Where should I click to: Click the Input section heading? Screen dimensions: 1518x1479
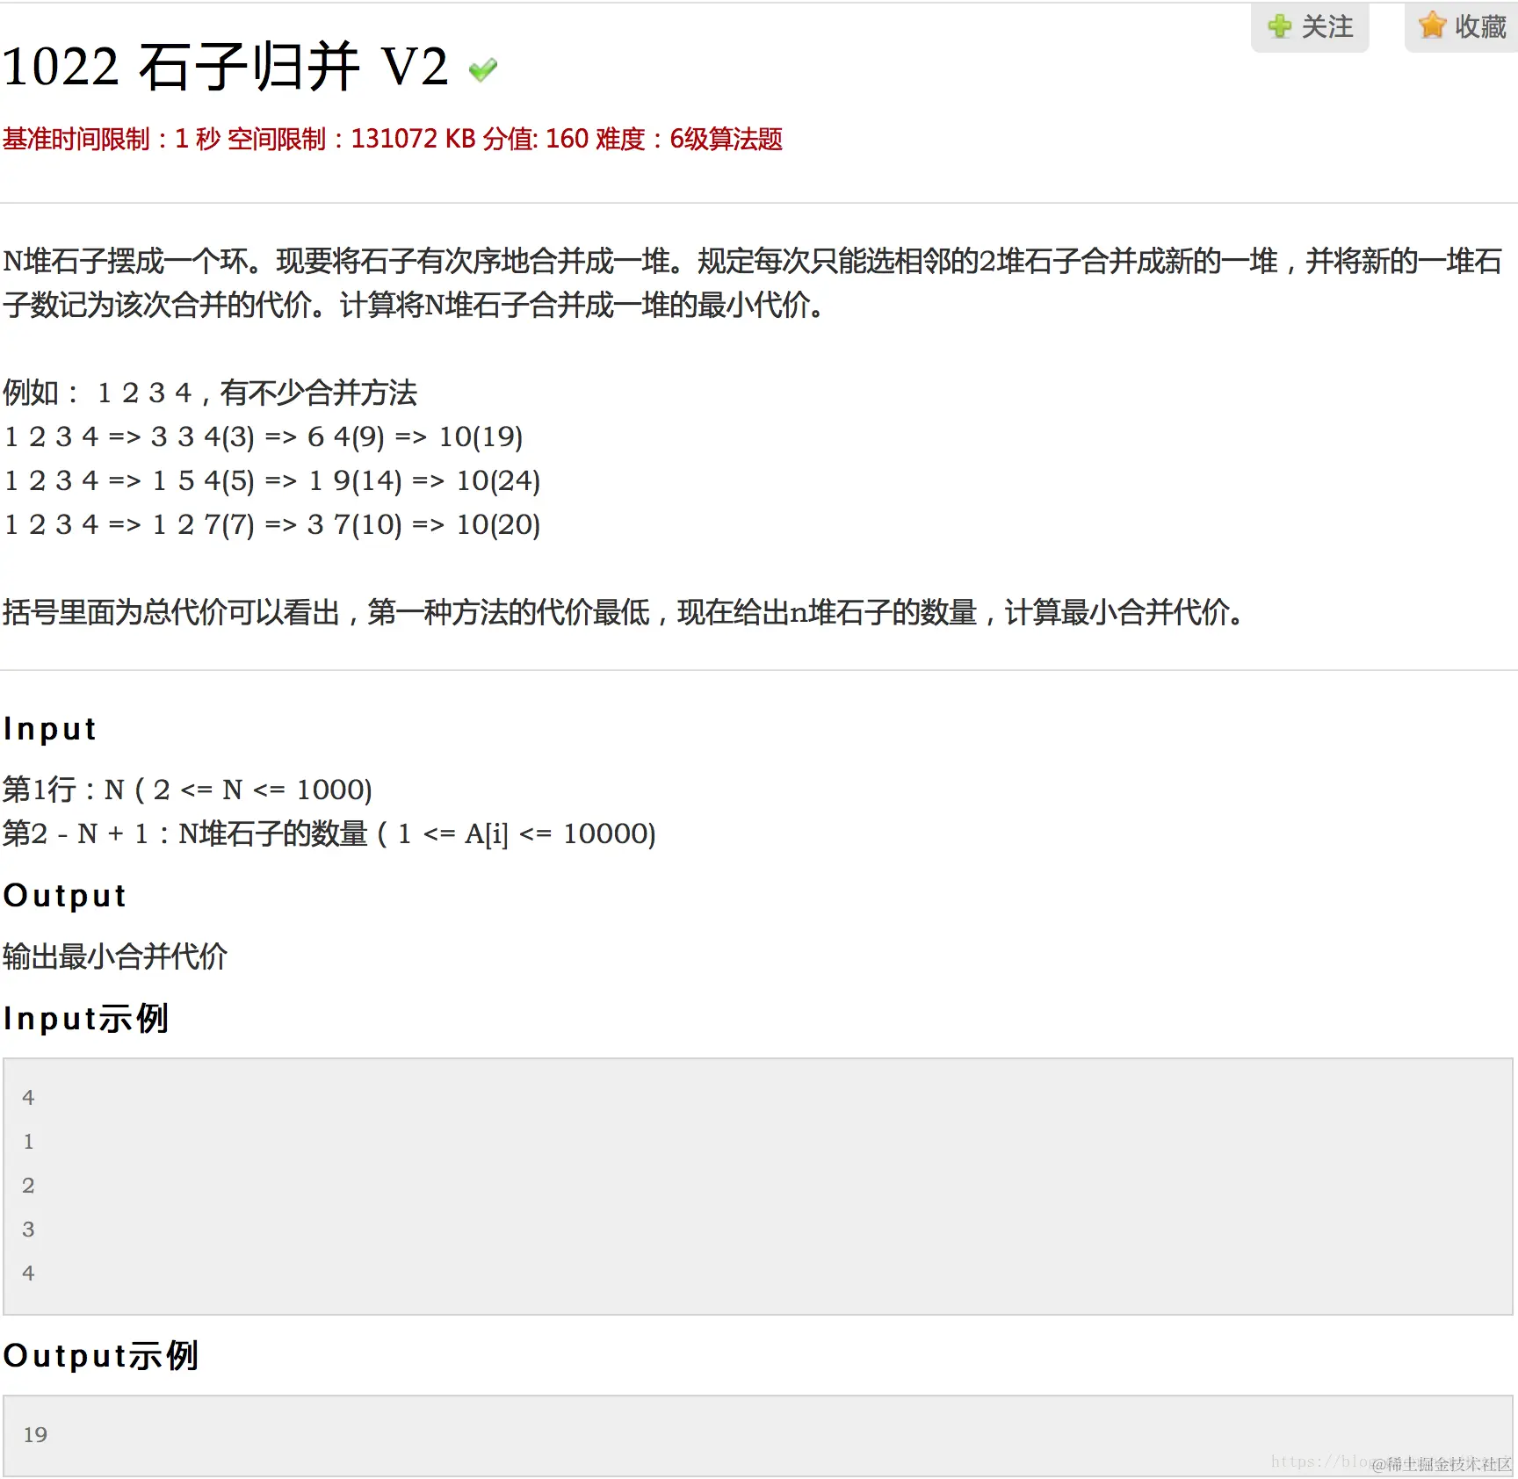coord(50,729)
